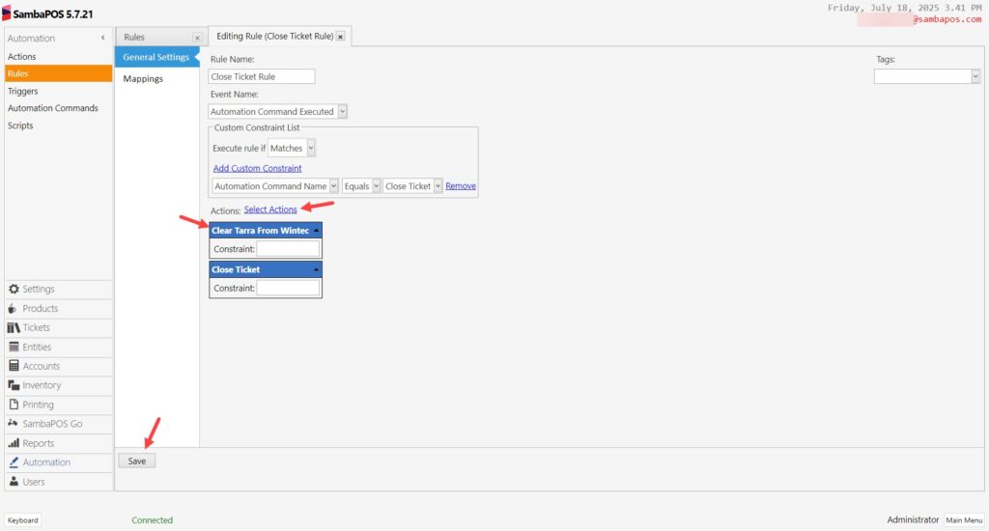Click the Administrator user label
Screen dimensions: 989x531
913,519
